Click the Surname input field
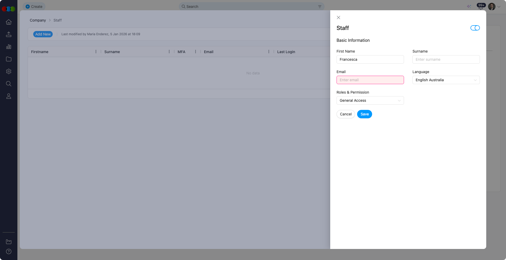506x260 pixels. coord(446,59)
